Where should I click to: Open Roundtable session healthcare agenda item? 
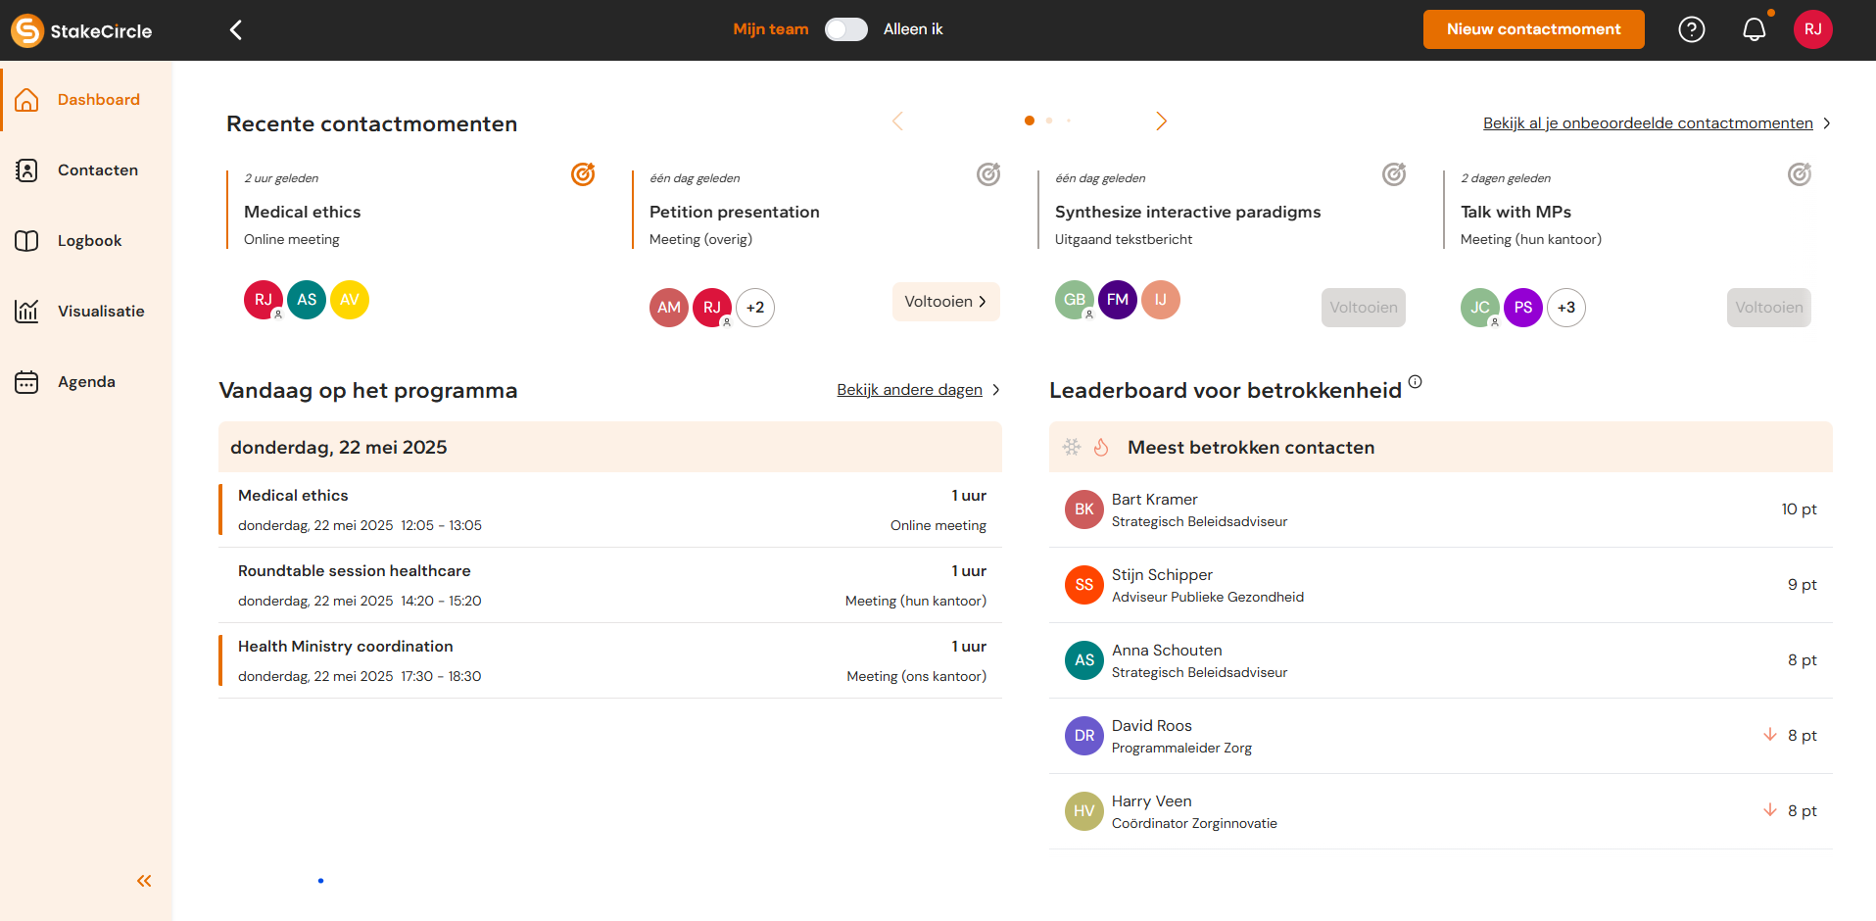click(610, 586)
